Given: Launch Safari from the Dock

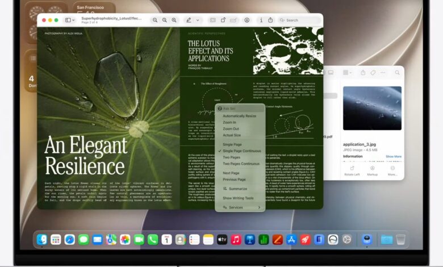Looking at the screenshot, I should [69, 240].
